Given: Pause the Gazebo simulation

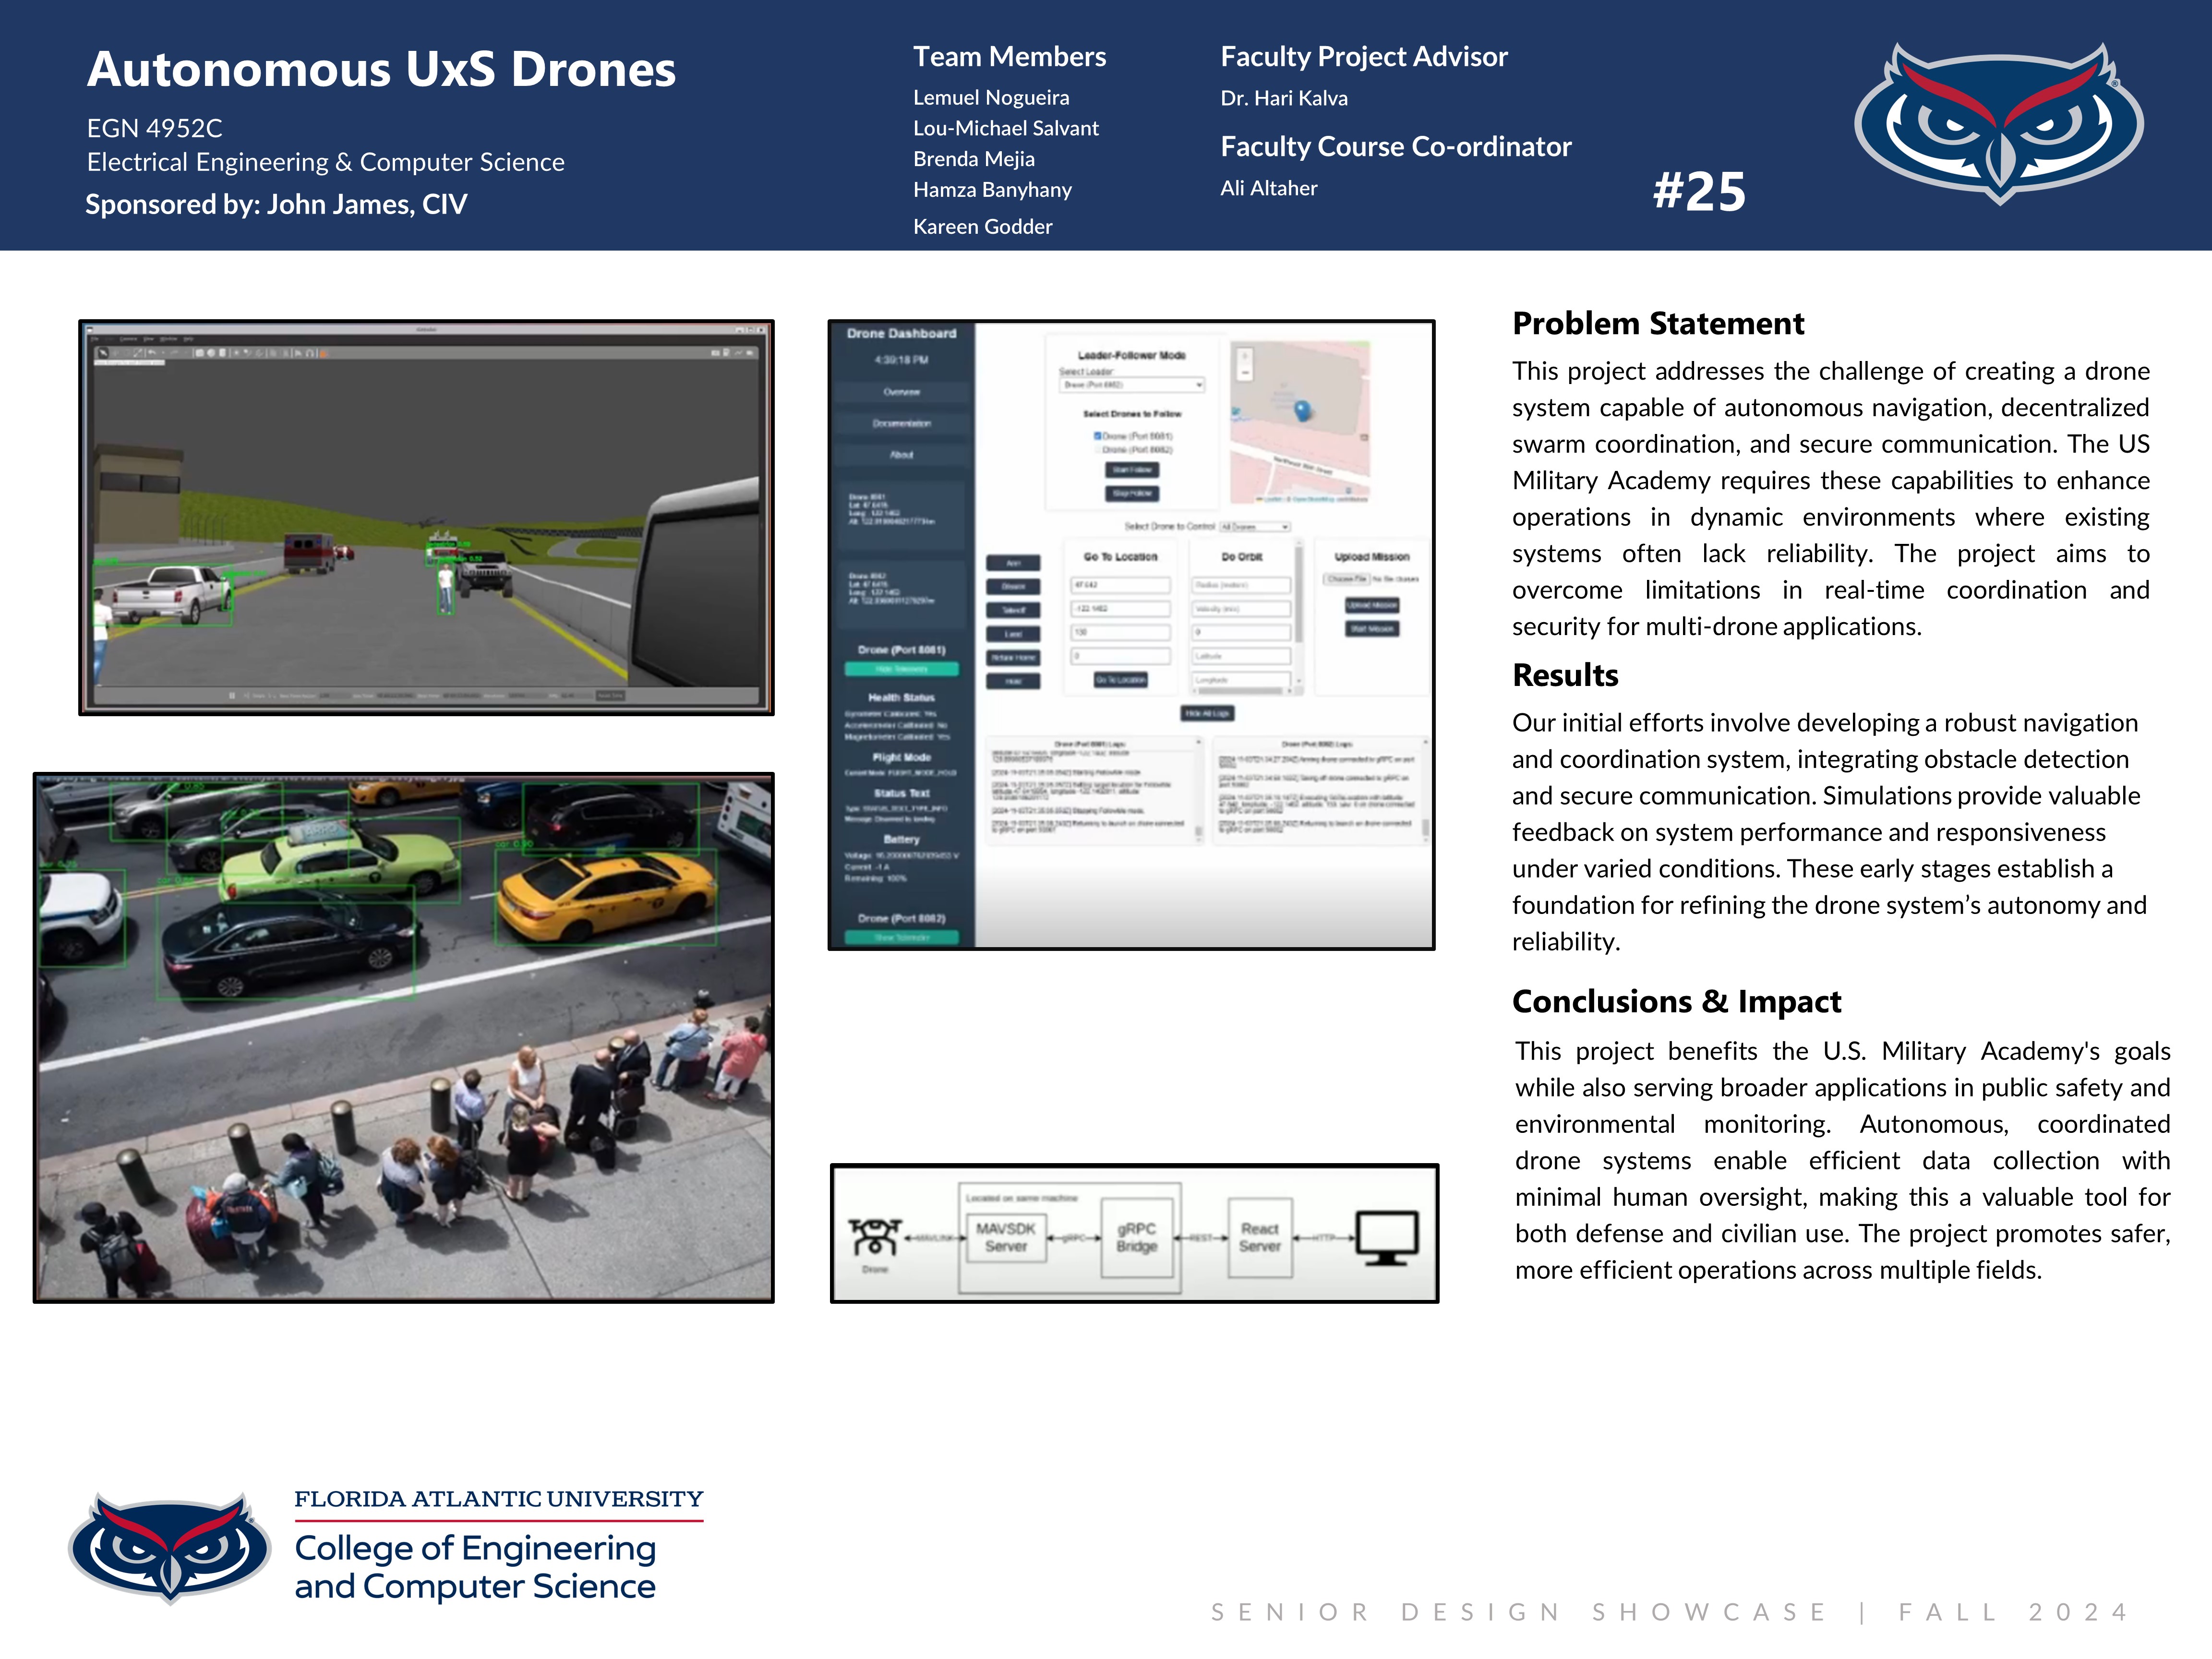Looking at the screenshot, I should pos(232,695).
